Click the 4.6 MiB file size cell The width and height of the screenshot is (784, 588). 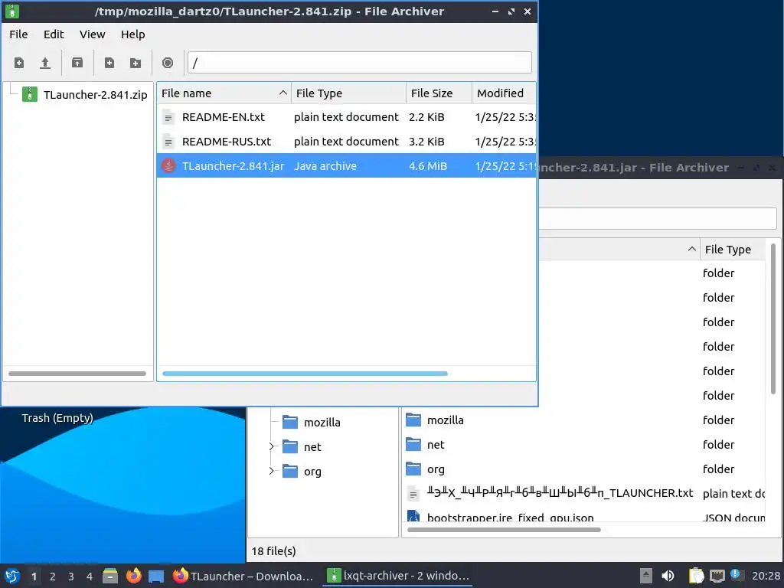[x=427, y=166]
